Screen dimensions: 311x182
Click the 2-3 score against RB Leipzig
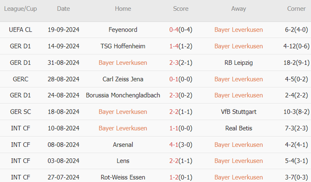click(x=181, y=63)
